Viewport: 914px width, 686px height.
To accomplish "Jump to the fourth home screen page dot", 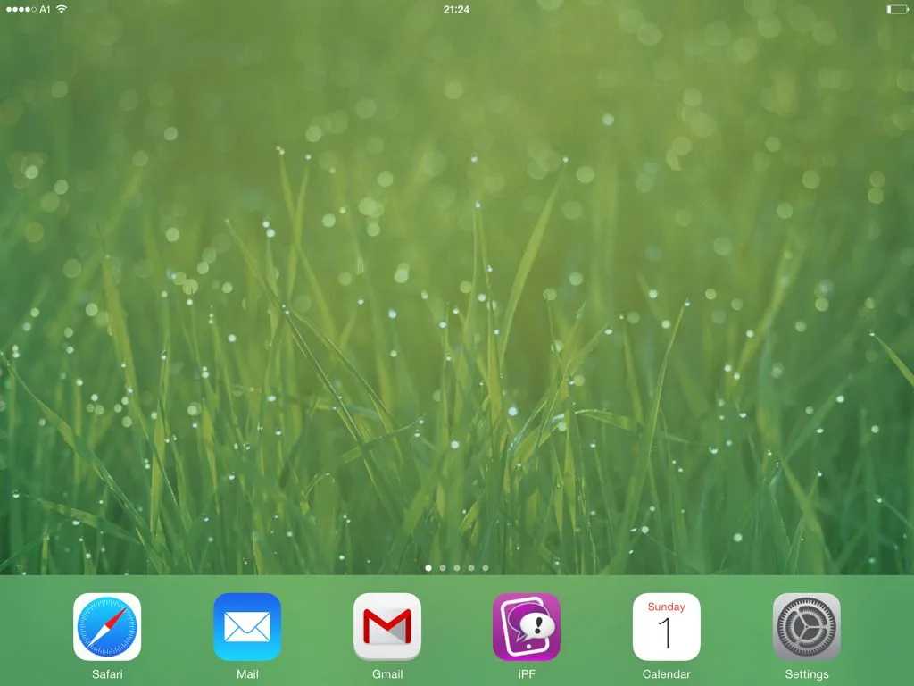I will 471,567.
